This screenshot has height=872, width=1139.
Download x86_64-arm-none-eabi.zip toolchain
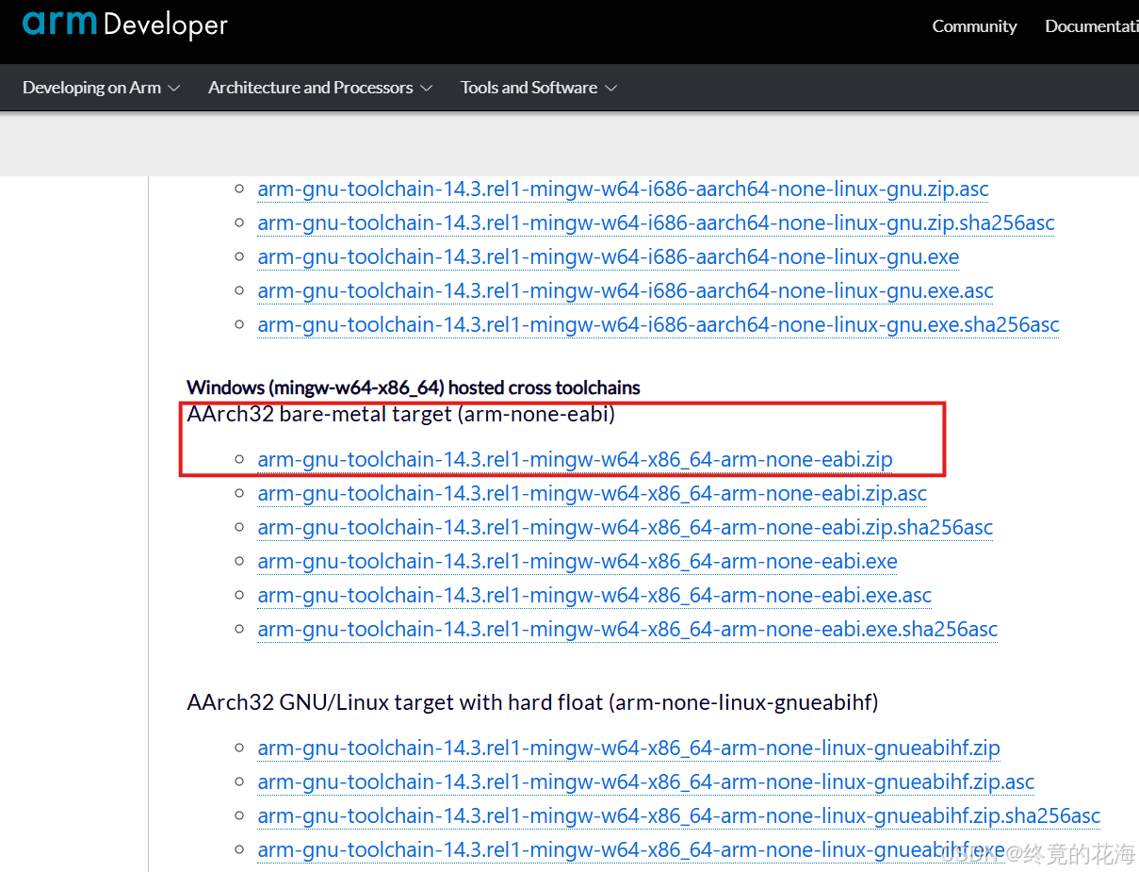point(575,460)
